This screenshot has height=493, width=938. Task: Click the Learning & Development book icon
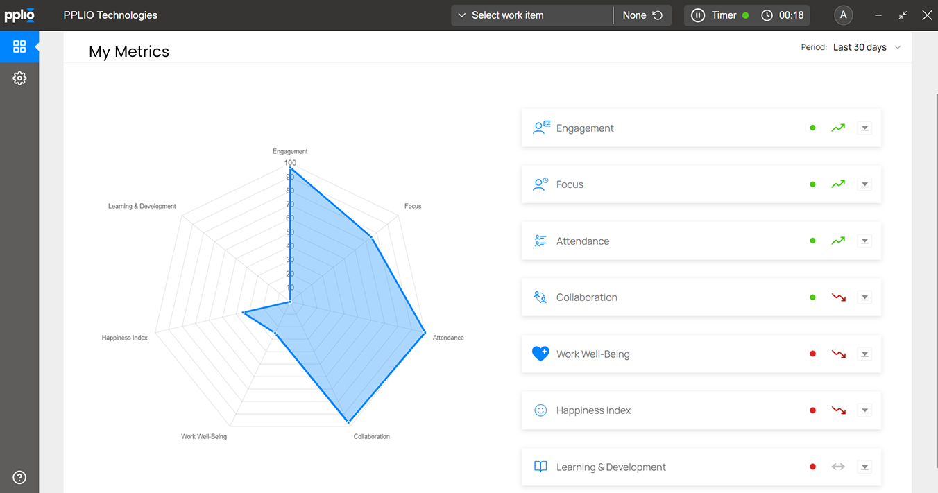[540, 467]
